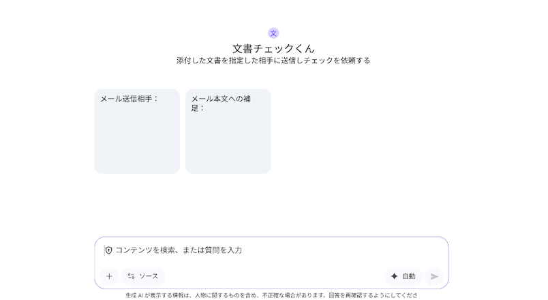Click the 添付した文書を指定した相手 description text

[273, 61]
